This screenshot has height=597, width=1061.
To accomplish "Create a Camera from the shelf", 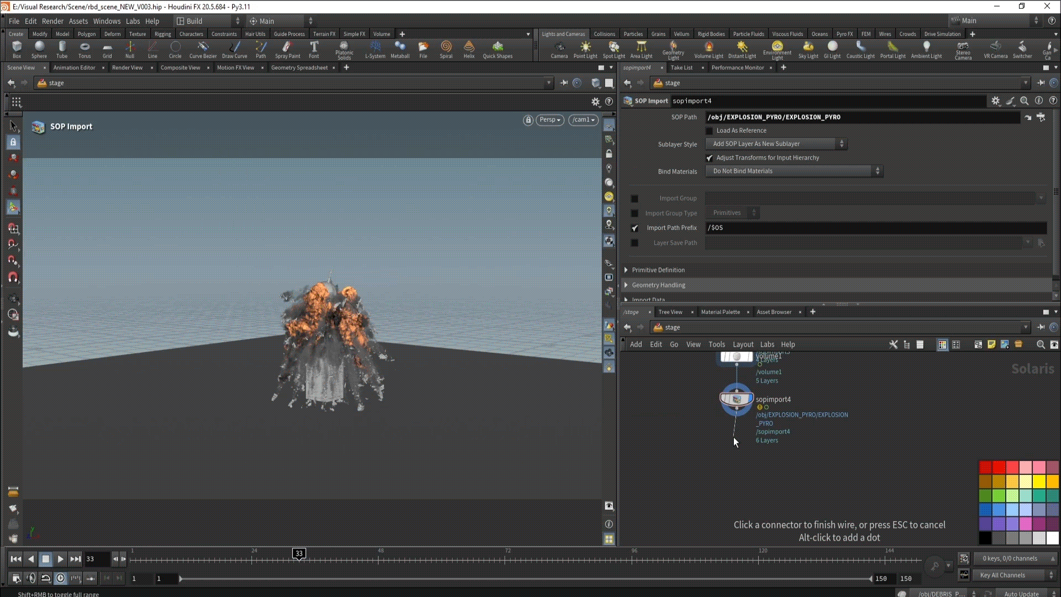I will click(x=559, y=49).
